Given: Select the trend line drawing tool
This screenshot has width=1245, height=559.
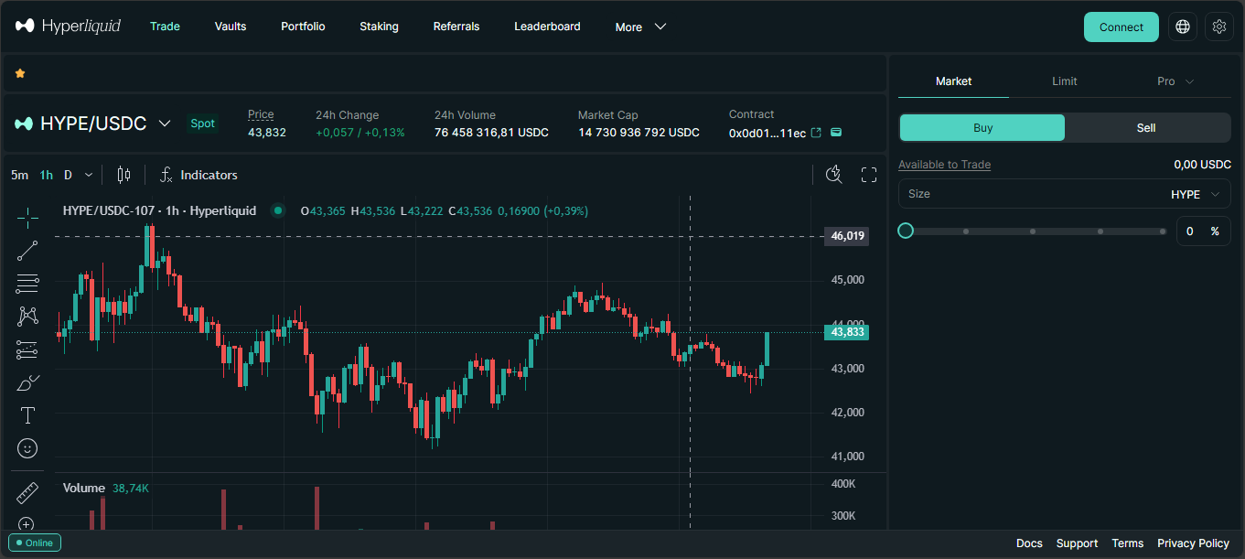Looking at the screenshot, I should coord(27,250).
